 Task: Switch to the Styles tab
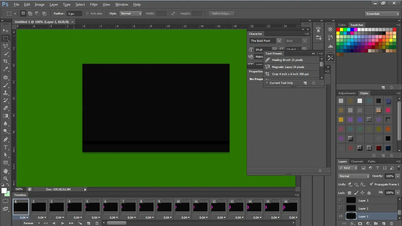pyautogui.click(x=364, y=93)
